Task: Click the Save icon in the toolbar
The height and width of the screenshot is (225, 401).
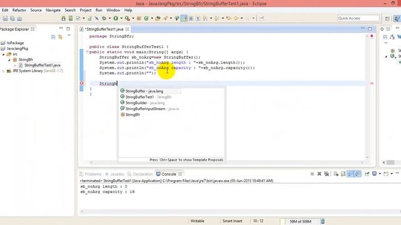Action: (x=6, y=18)
